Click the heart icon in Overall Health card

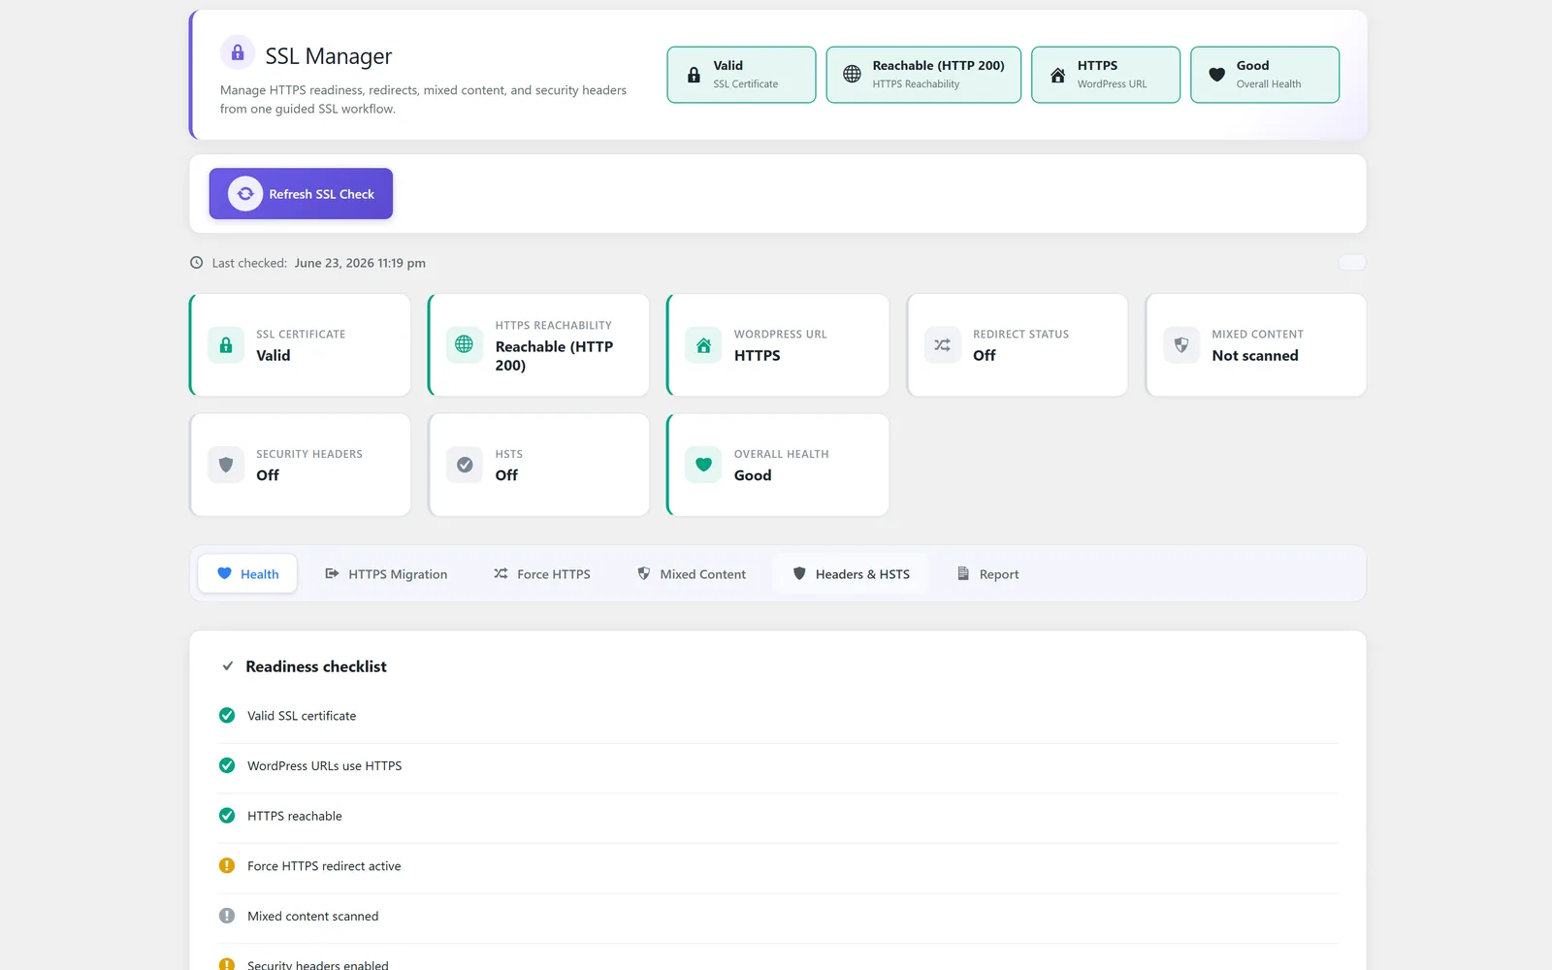[703, 465]
